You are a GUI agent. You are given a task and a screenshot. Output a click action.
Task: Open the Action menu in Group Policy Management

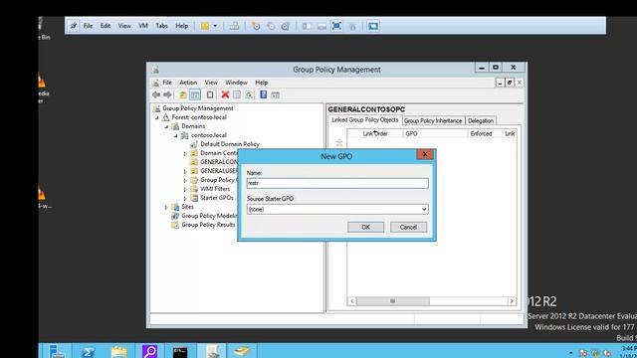[188, 83]
